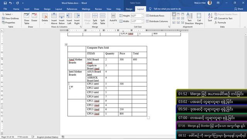The height and width of the screenshot is (139, 247).
Task: Click the 7739 words count
Action: 23,137
